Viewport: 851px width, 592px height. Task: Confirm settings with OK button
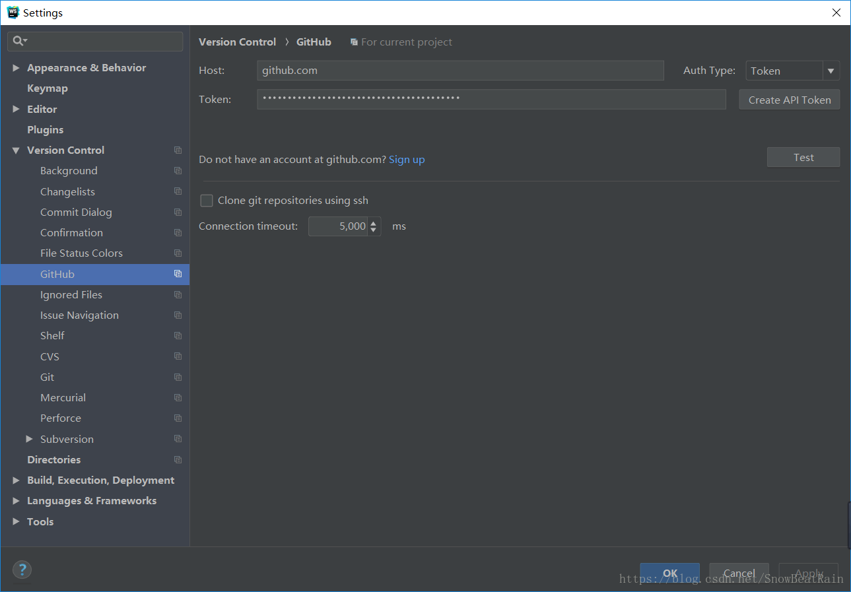(669, 573)
